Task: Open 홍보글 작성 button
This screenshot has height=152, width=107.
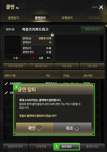Action: click(x=41, y=66)
